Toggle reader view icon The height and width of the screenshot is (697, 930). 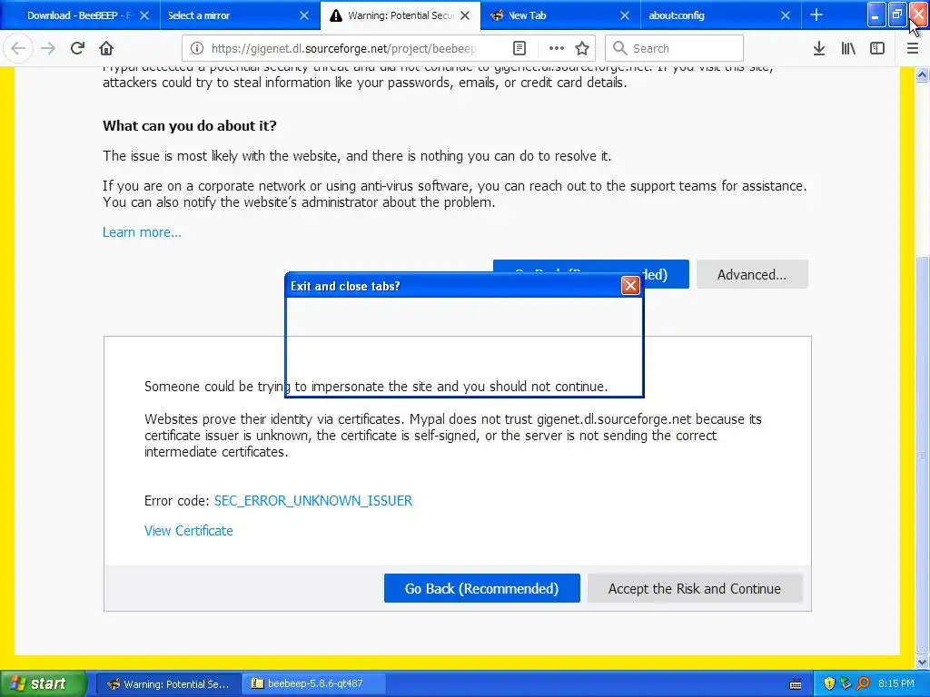519,49
